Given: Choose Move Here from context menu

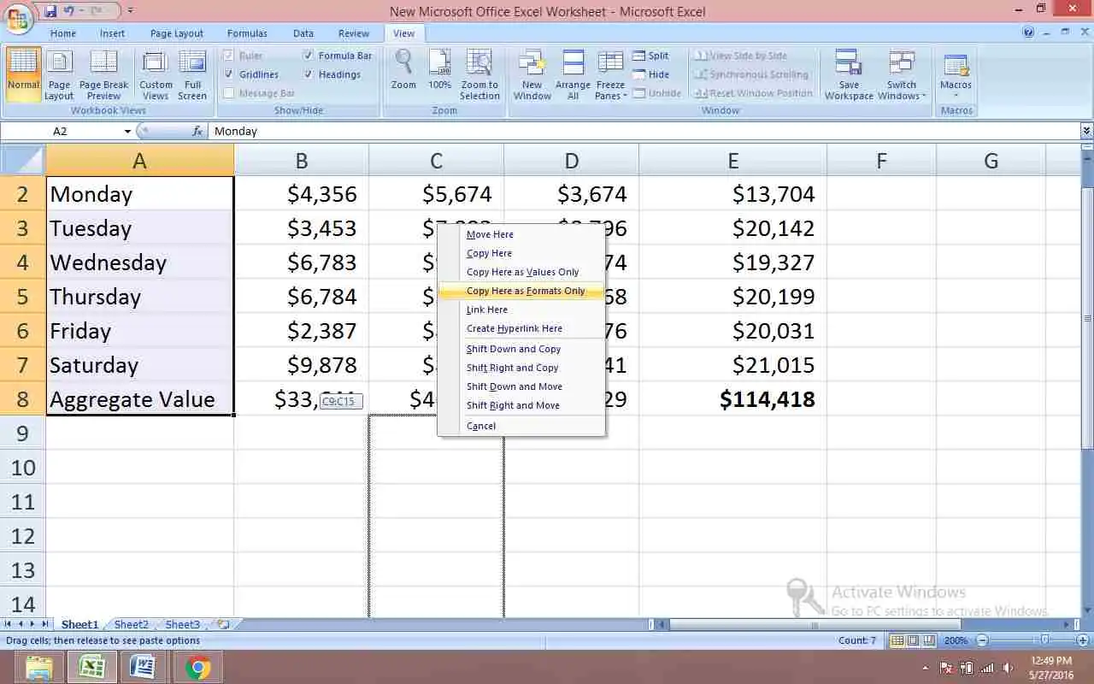Looking at the screenshot, I should coord(521,234).
